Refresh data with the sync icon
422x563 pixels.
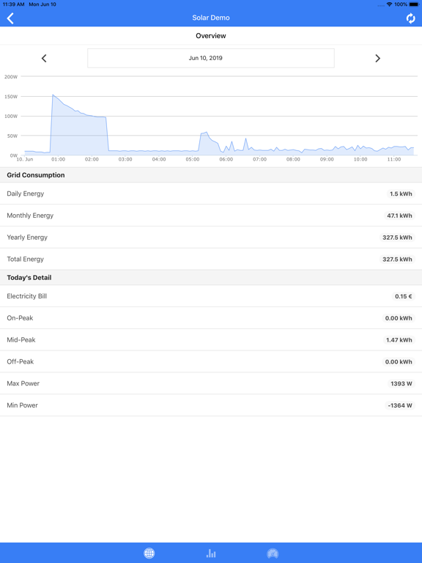pos(410,18)
